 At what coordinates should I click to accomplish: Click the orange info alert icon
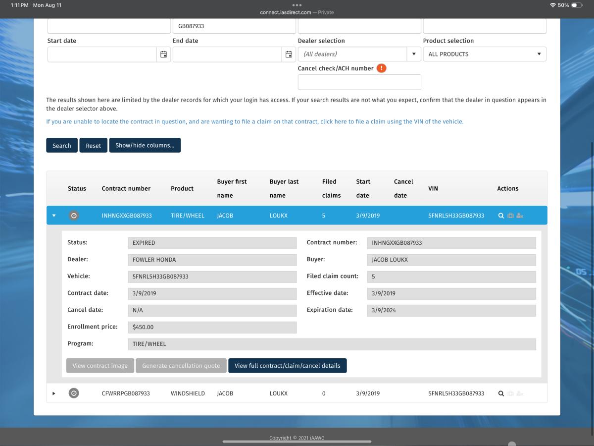(381, 68)
